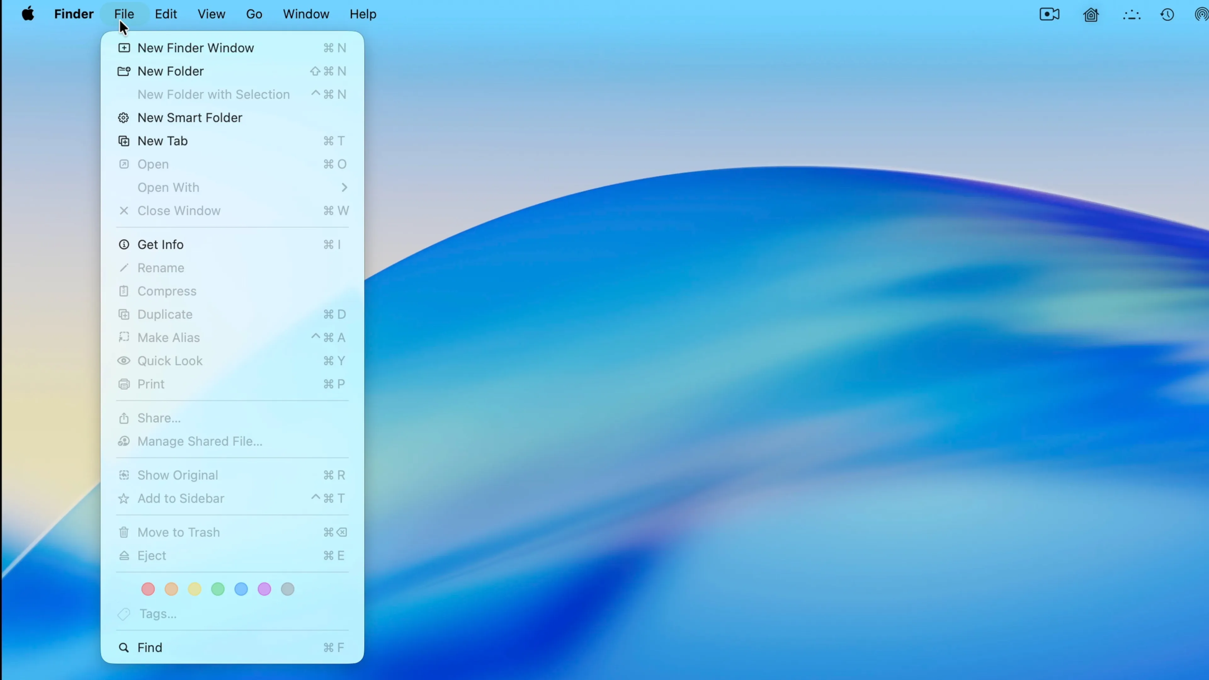This screenshot has height=680, width=1209.
Task: Click the Eject icon in File menu
Action: click(124, 556)
